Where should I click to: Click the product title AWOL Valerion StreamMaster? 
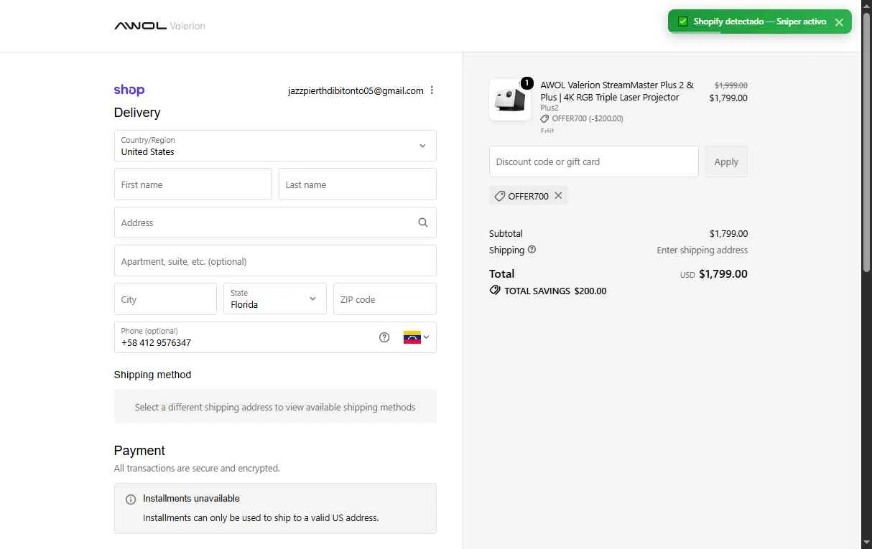coord(617,91)
